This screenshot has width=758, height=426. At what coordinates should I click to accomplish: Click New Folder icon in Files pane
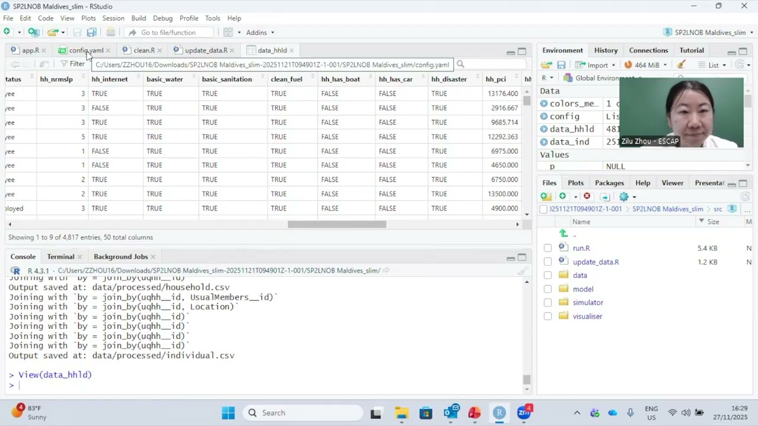(546, 196)
